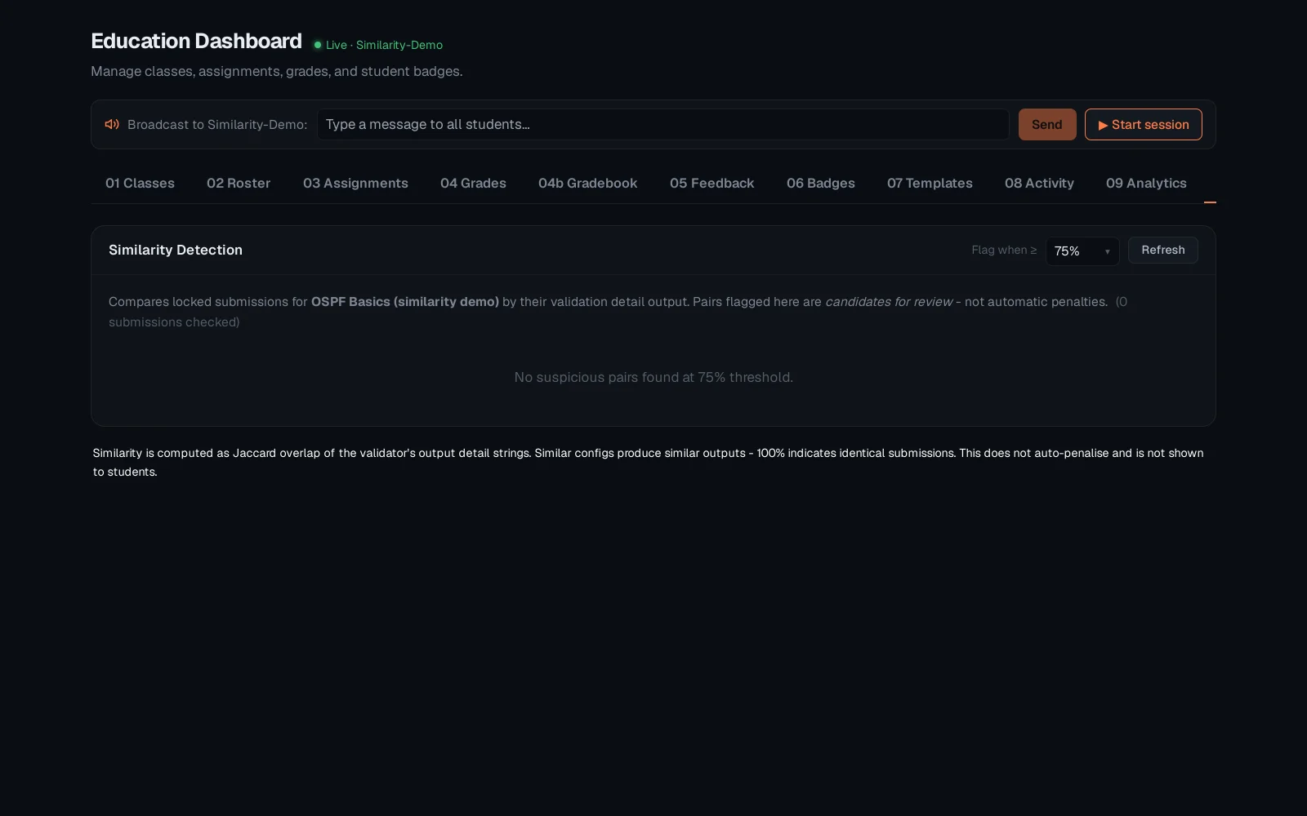Go to the 03 Assignments tab

point(355,184)
